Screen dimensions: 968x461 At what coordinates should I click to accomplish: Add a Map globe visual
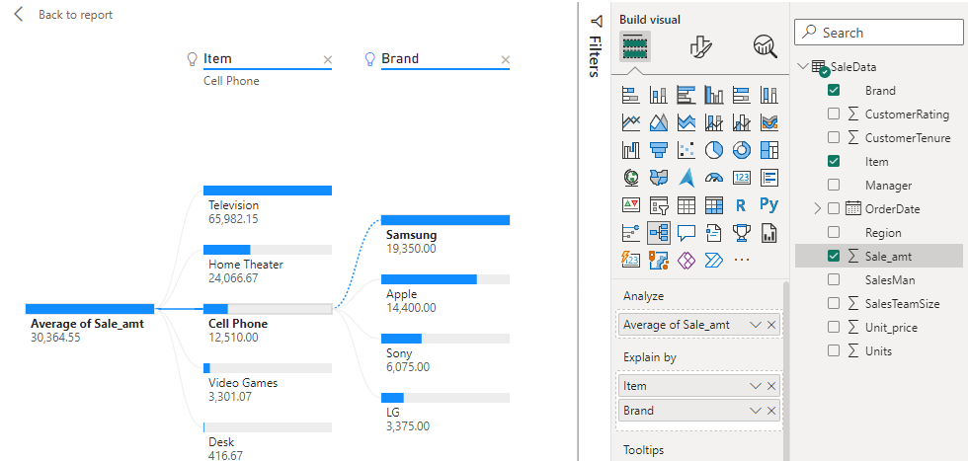[631, 178]
